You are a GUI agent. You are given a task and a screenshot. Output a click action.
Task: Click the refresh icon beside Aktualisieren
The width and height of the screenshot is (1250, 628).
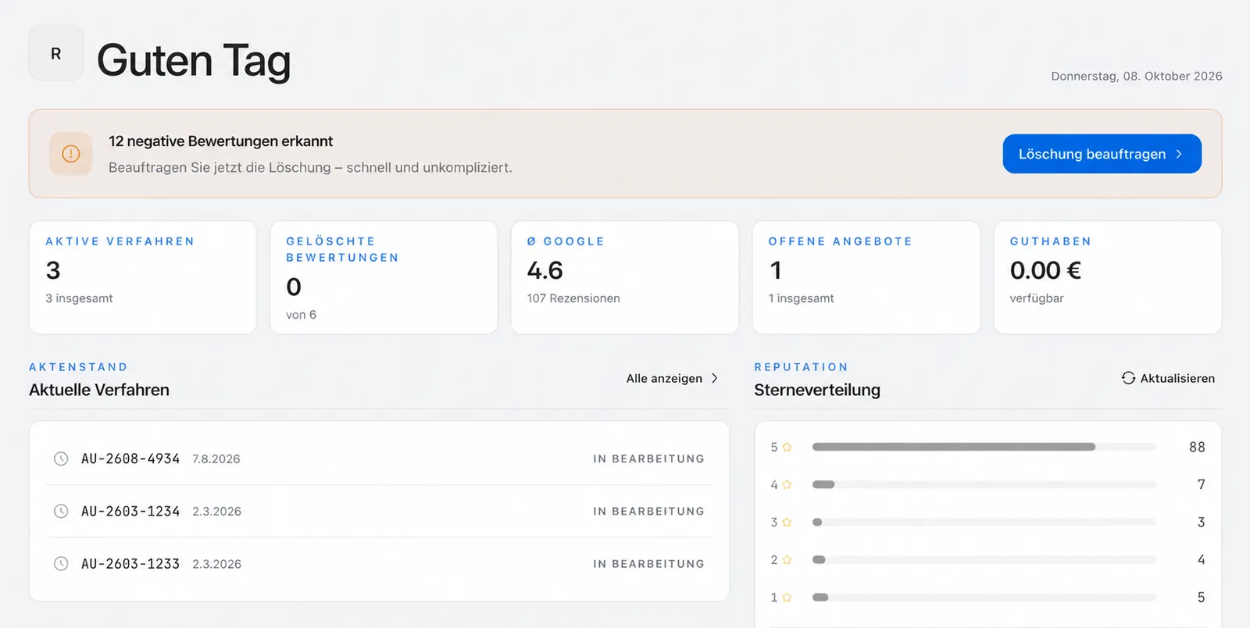1128,378
